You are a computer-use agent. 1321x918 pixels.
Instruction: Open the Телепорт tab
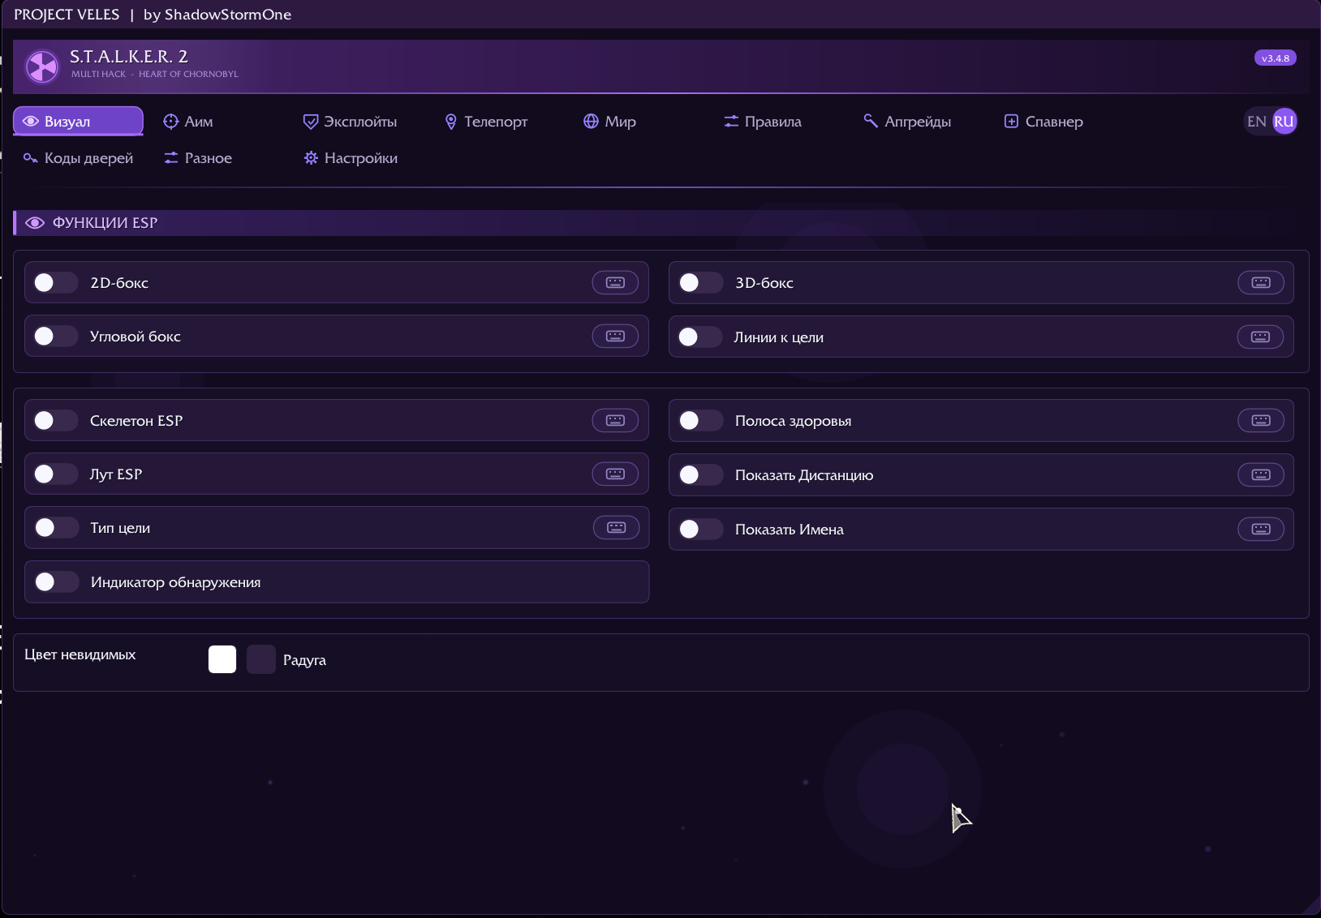click(x=486, y=121)
